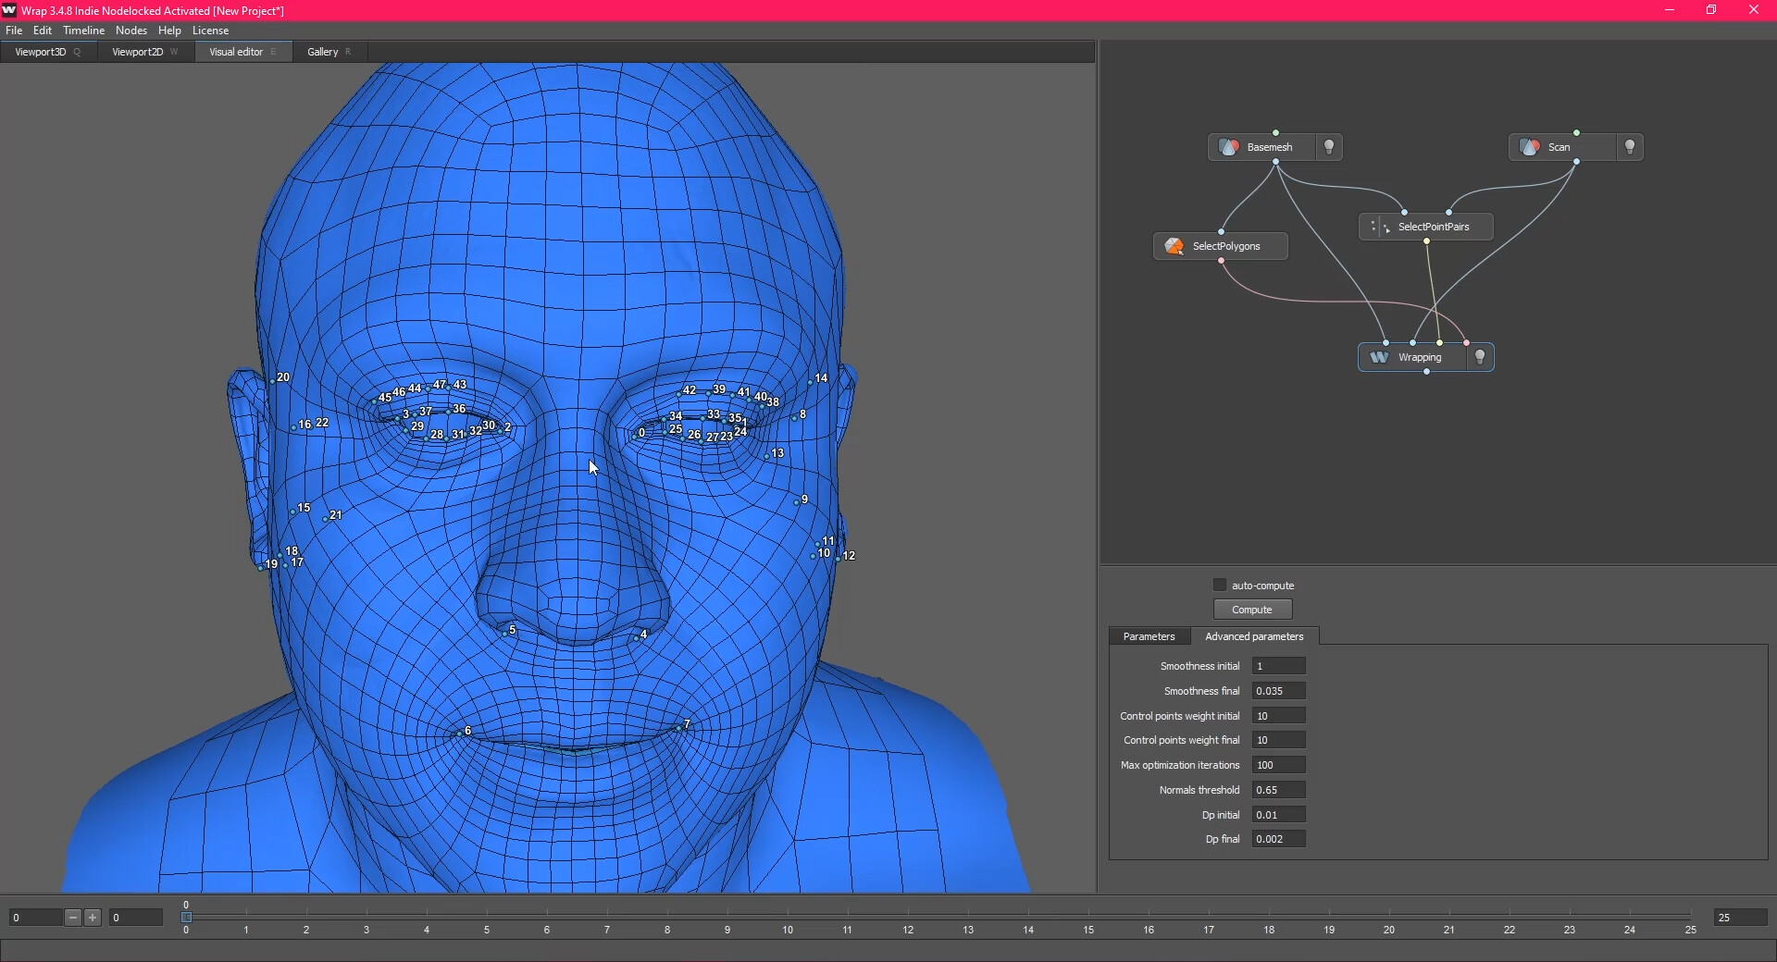Screen dimensions: 1777x962
Task: Click the SelectPolygons node output socket
Action: [x=1222, y=261]
